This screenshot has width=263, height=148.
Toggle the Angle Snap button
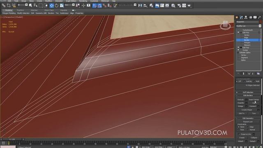tap(99, 5)
